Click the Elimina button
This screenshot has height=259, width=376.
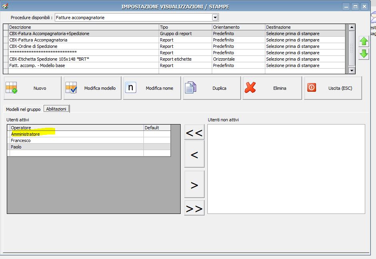click(x=273, y=88)
